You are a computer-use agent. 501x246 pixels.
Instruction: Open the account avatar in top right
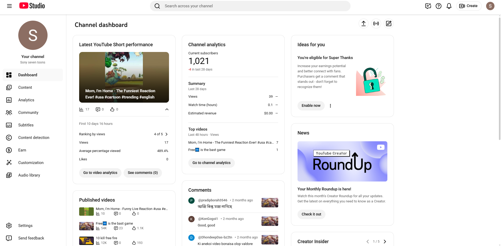(490, 6)
